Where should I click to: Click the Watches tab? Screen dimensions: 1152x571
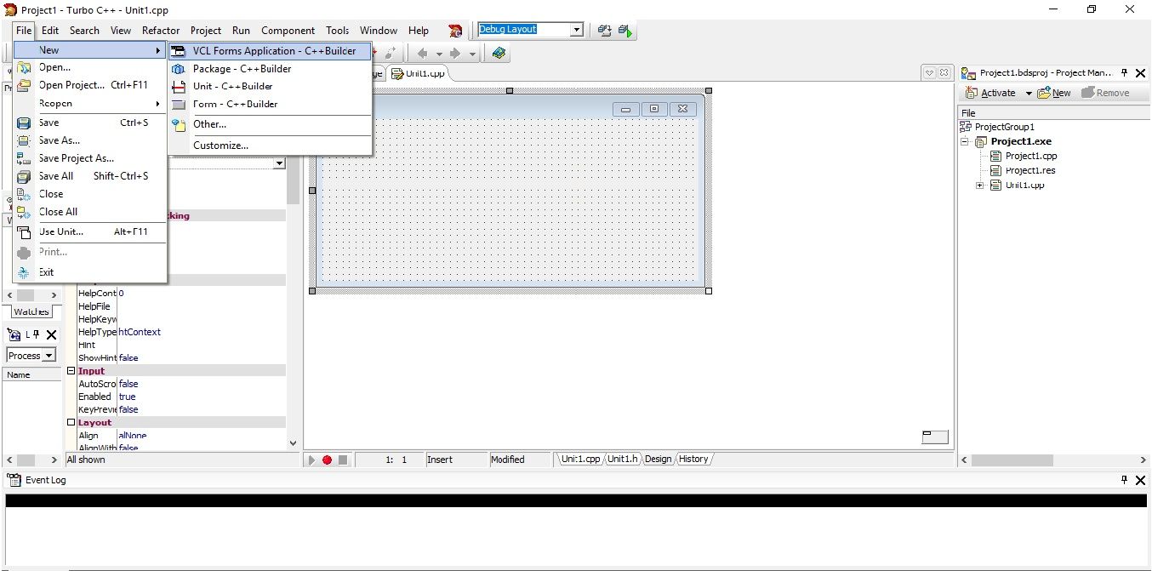31,311
